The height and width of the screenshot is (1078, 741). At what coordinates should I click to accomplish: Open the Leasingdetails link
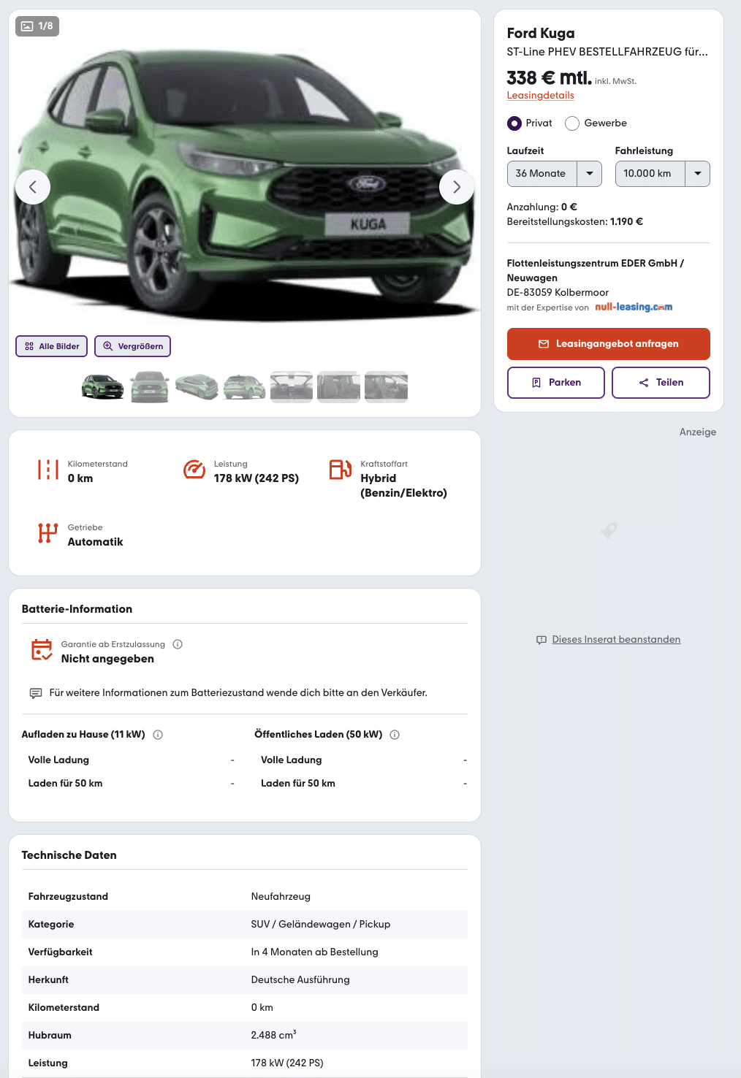point(541,96)
